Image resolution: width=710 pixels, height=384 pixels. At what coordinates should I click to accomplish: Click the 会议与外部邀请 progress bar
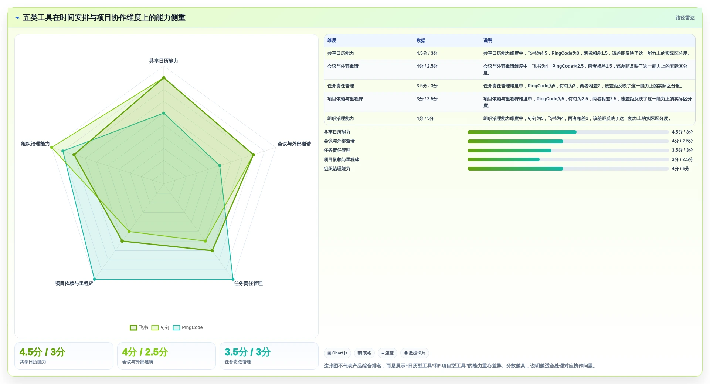click(568, 141)
